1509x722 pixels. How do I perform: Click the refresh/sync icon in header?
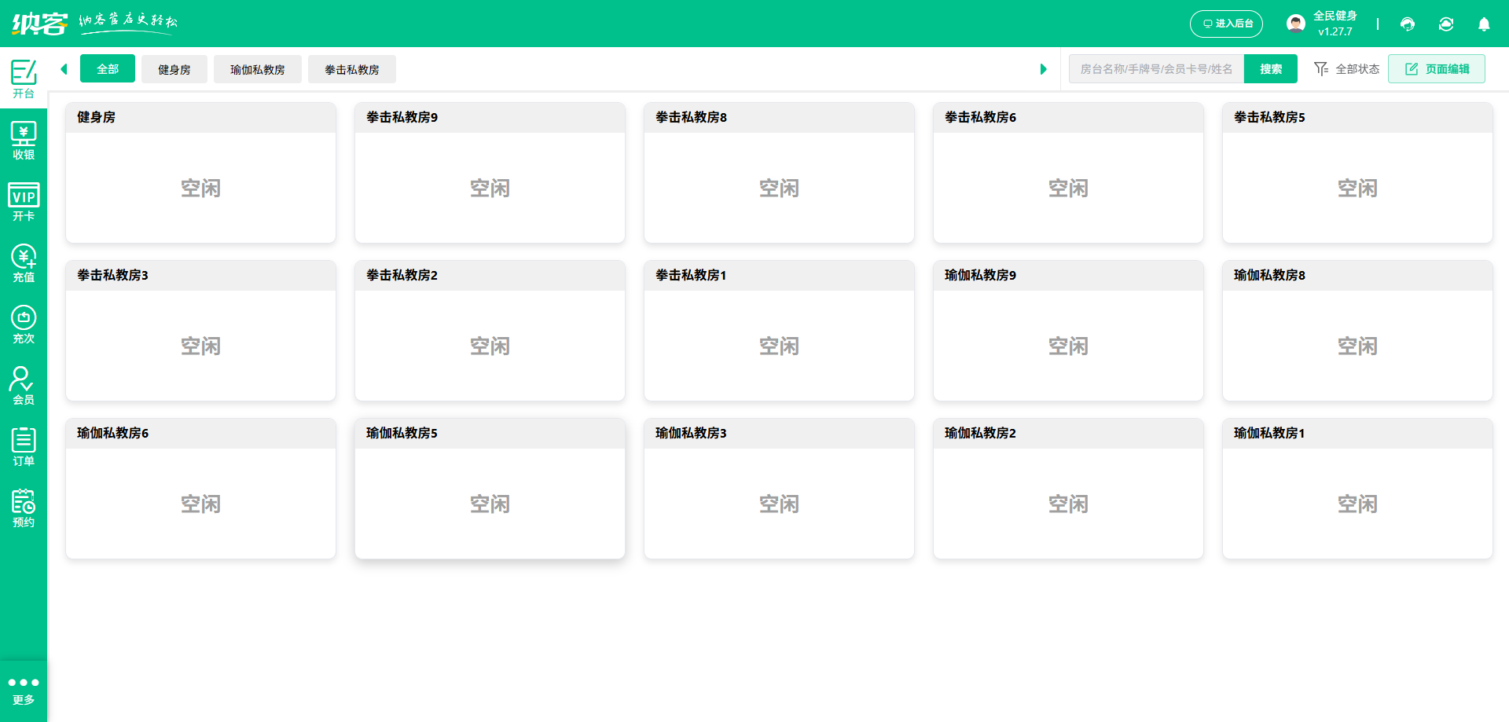[1446, 24]
